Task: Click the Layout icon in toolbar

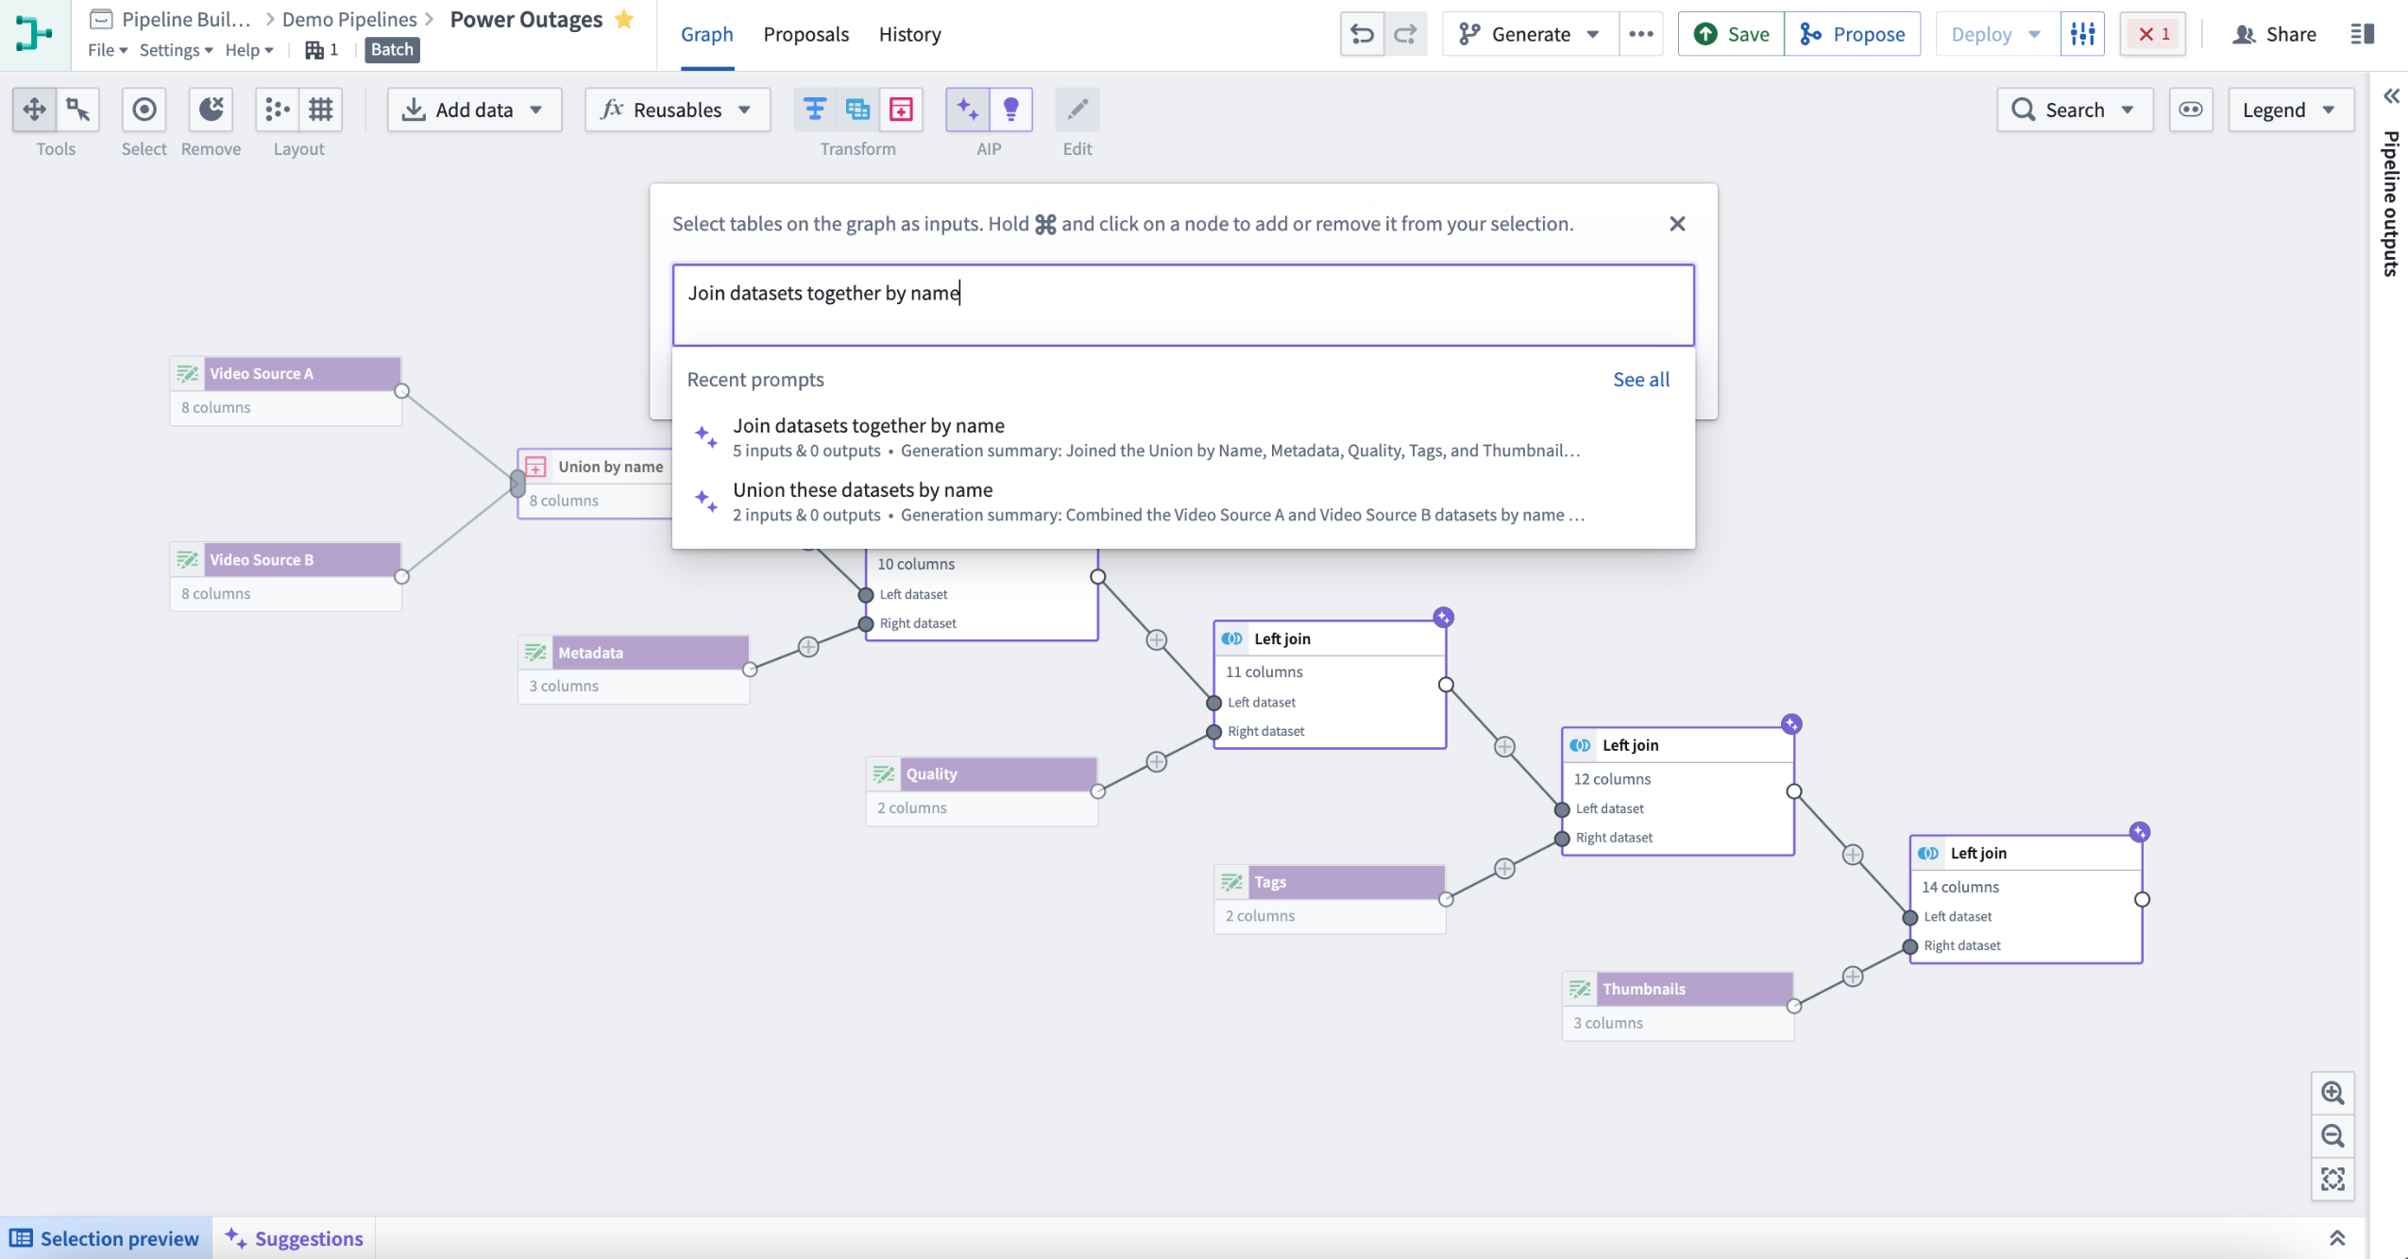Action: pyautogui.click(x=276, y=109)
